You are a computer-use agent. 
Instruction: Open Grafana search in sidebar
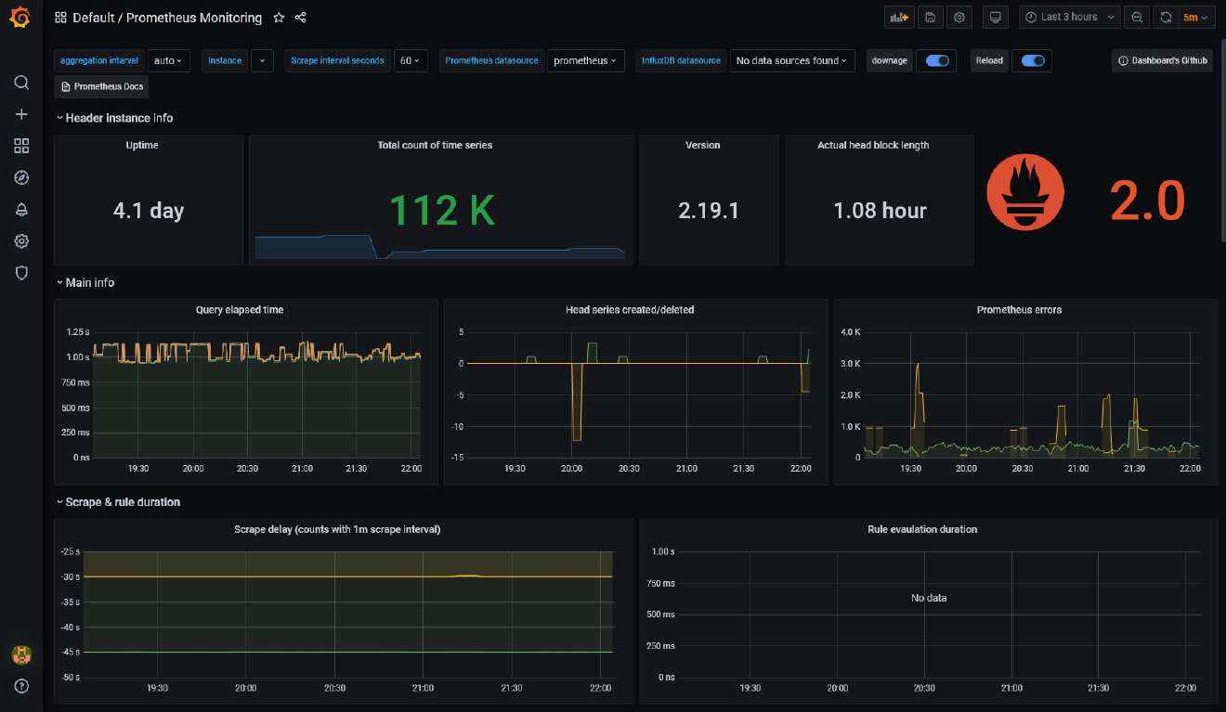tap(21, 83)
